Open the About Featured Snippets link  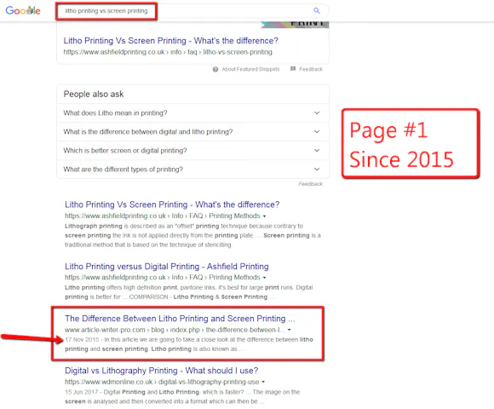(250, 69)
